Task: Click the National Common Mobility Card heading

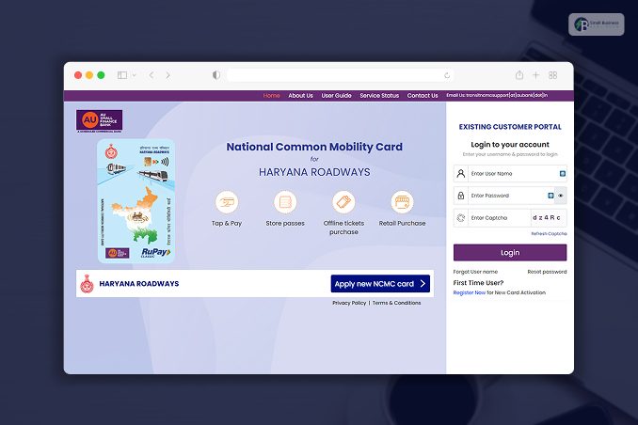Action: pos(314,147)
